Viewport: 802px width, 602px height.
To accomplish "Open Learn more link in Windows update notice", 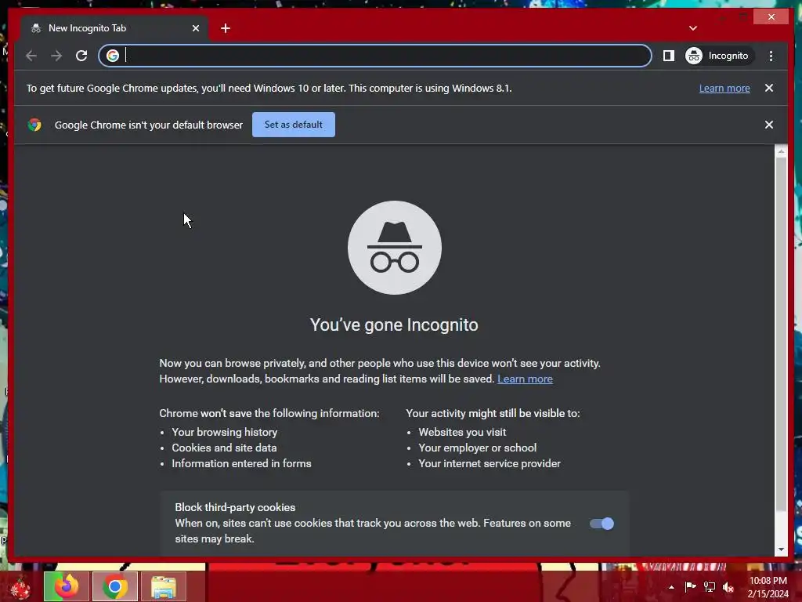I will click(724, 88).
